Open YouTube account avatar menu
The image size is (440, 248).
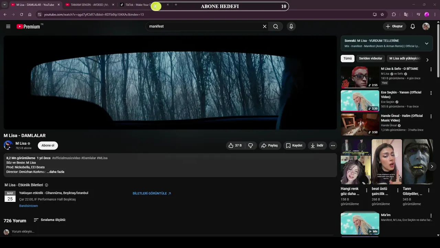point(426,27)
